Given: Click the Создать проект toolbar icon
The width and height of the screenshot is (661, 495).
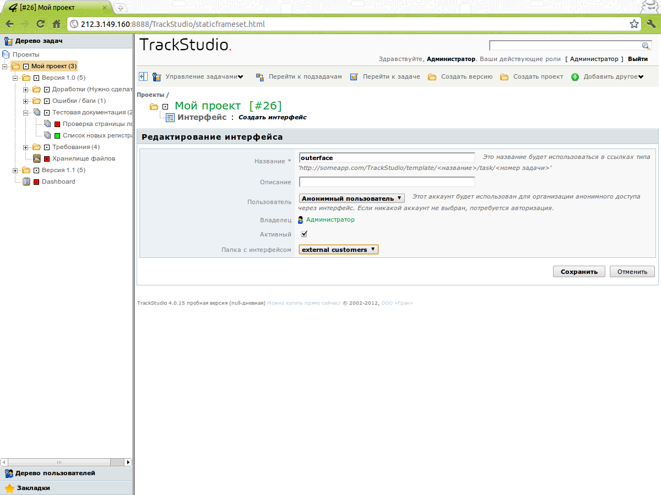Looking at the screenshot, I should [505, 77].
